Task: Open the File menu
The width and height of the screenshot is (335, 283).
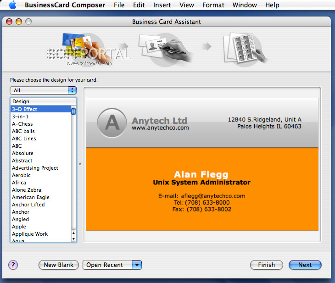Action: click(119, 5)
